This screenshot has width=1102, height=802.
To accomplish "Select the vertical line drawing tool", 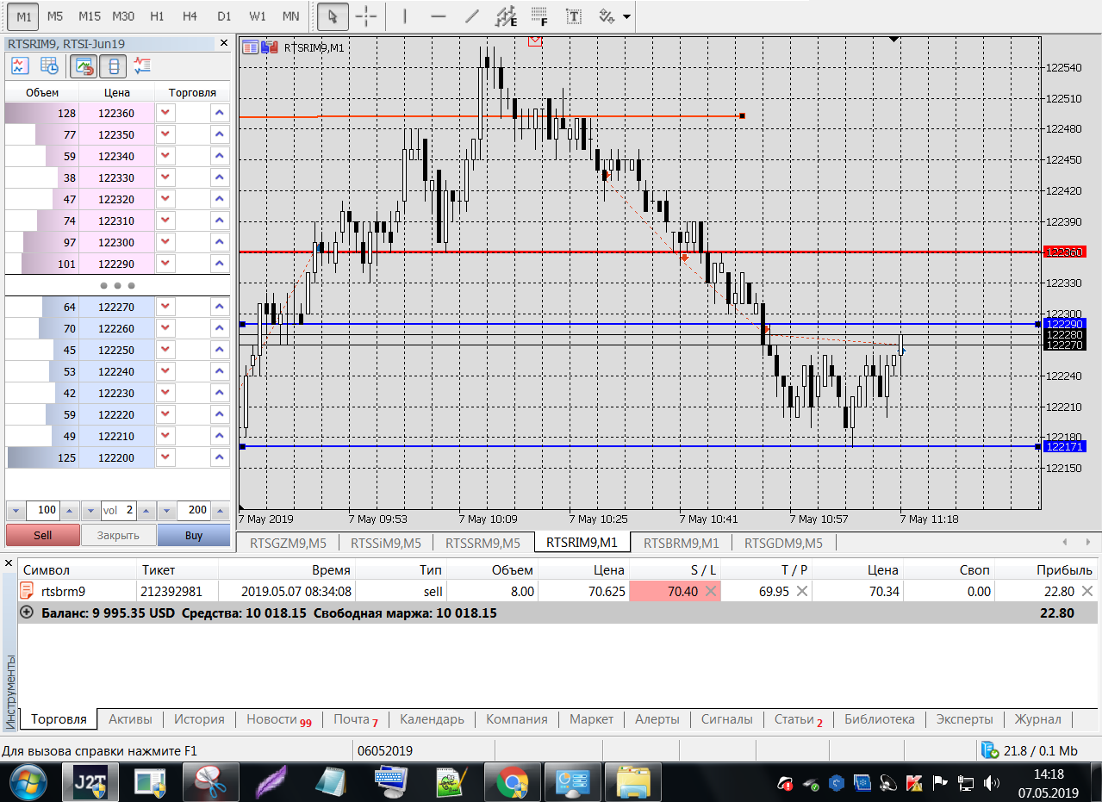I will 405,16.
